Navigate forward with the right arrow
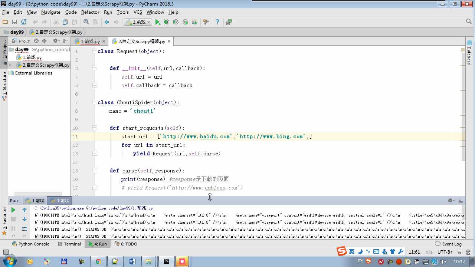The height and width of the screenshot is (267, 475). tap(116, 22)
